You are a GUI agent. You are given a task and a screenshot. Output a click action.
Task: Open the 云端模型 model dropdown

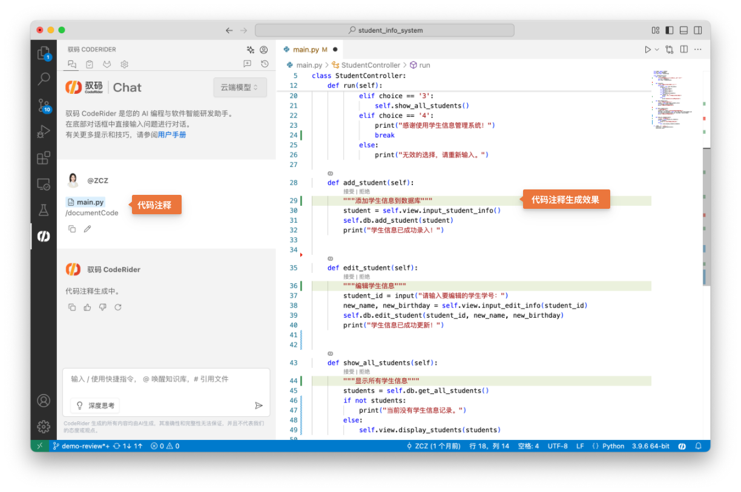[x=240, y=87]
